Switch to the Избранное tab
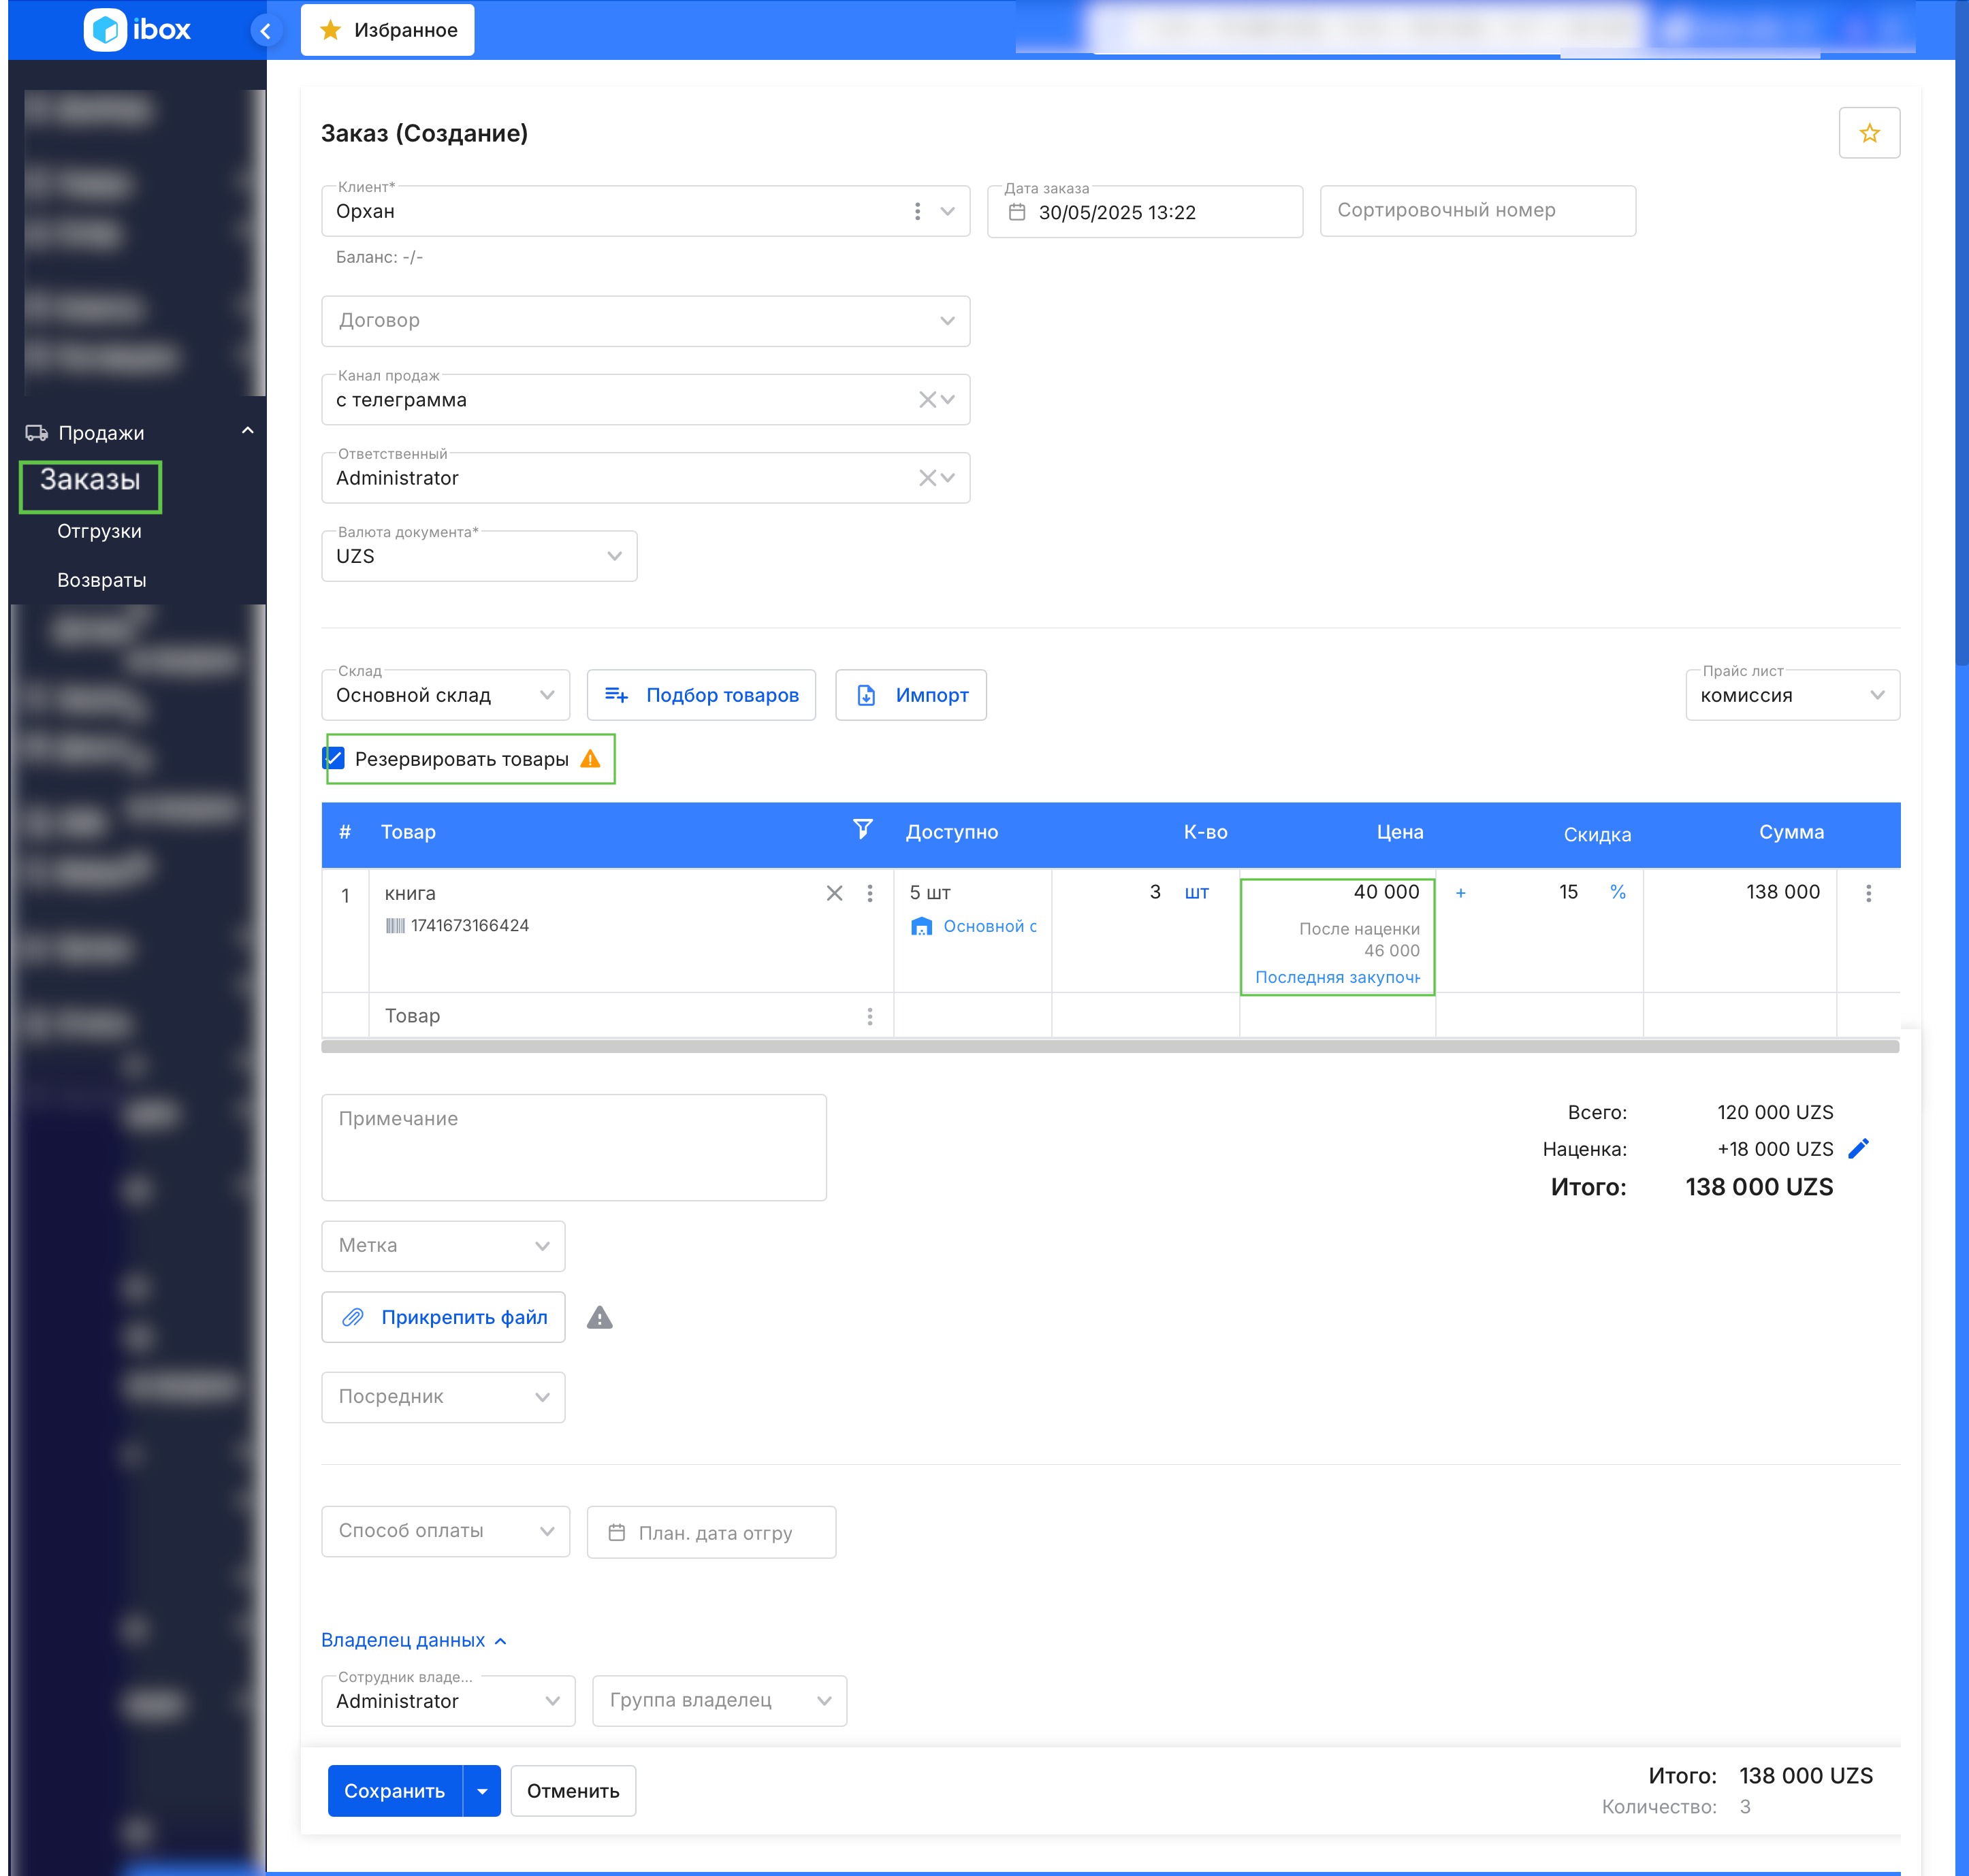Image resolution: width=1969 pixels, height=1876 pixels. point(388,31)
